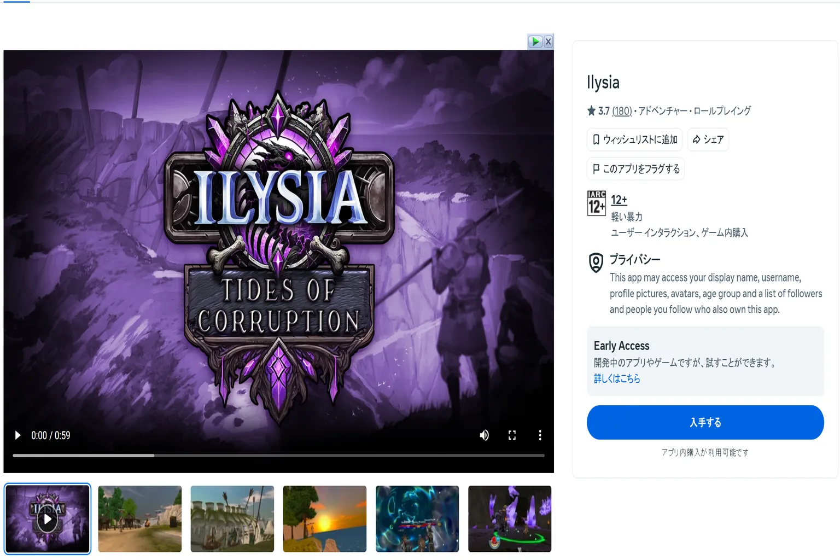This screenshot has width=840, height=560.
Task: Click the privacy shield icon
Action: pos(596,263)
